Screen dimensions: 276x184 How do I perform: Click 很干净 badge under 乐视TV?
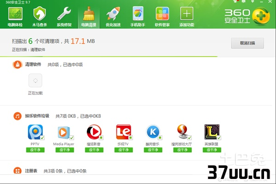point(124,150)
